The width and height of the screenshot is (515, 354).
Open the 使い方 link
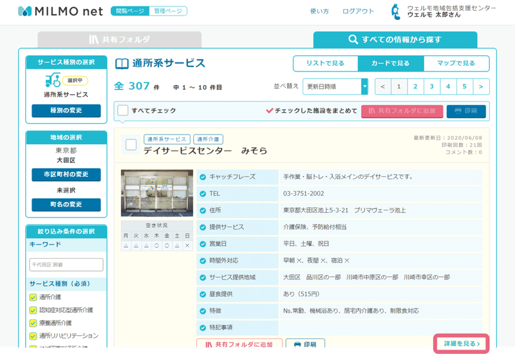(x=319, y=11)
